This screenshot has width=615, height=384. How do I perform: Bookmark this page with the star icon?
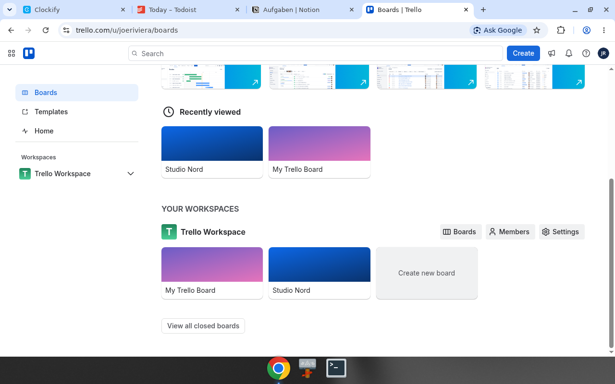537,30
